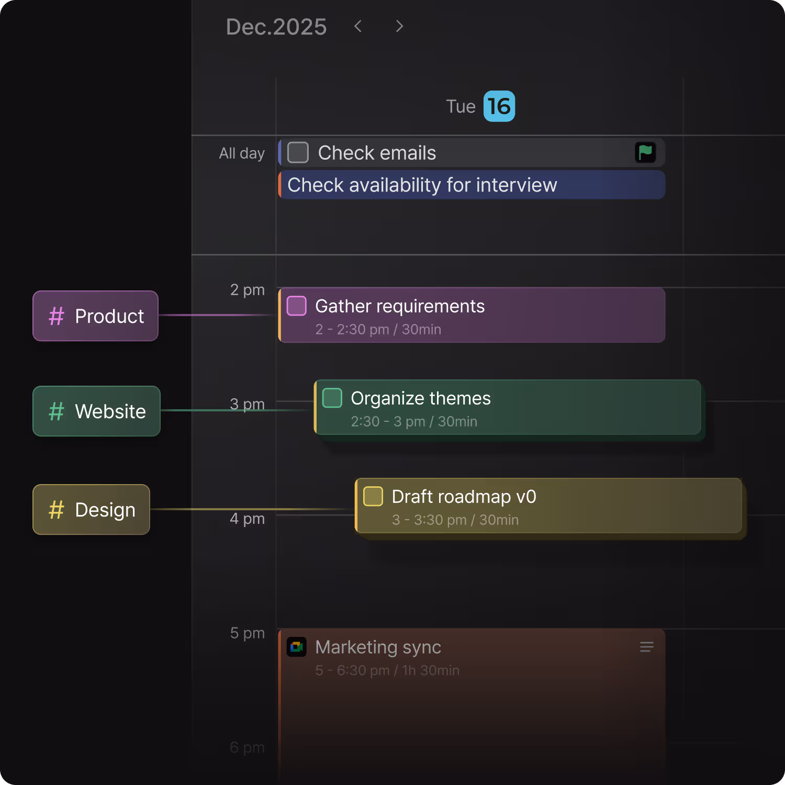
Task: Click the green flag icon on Check emails
Action: [x=645, y=152]
